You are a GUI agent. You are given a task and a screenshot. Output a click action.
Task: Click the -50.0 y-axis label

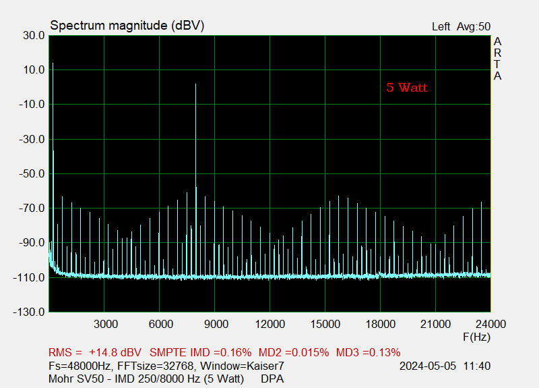(x=32, y=174)
